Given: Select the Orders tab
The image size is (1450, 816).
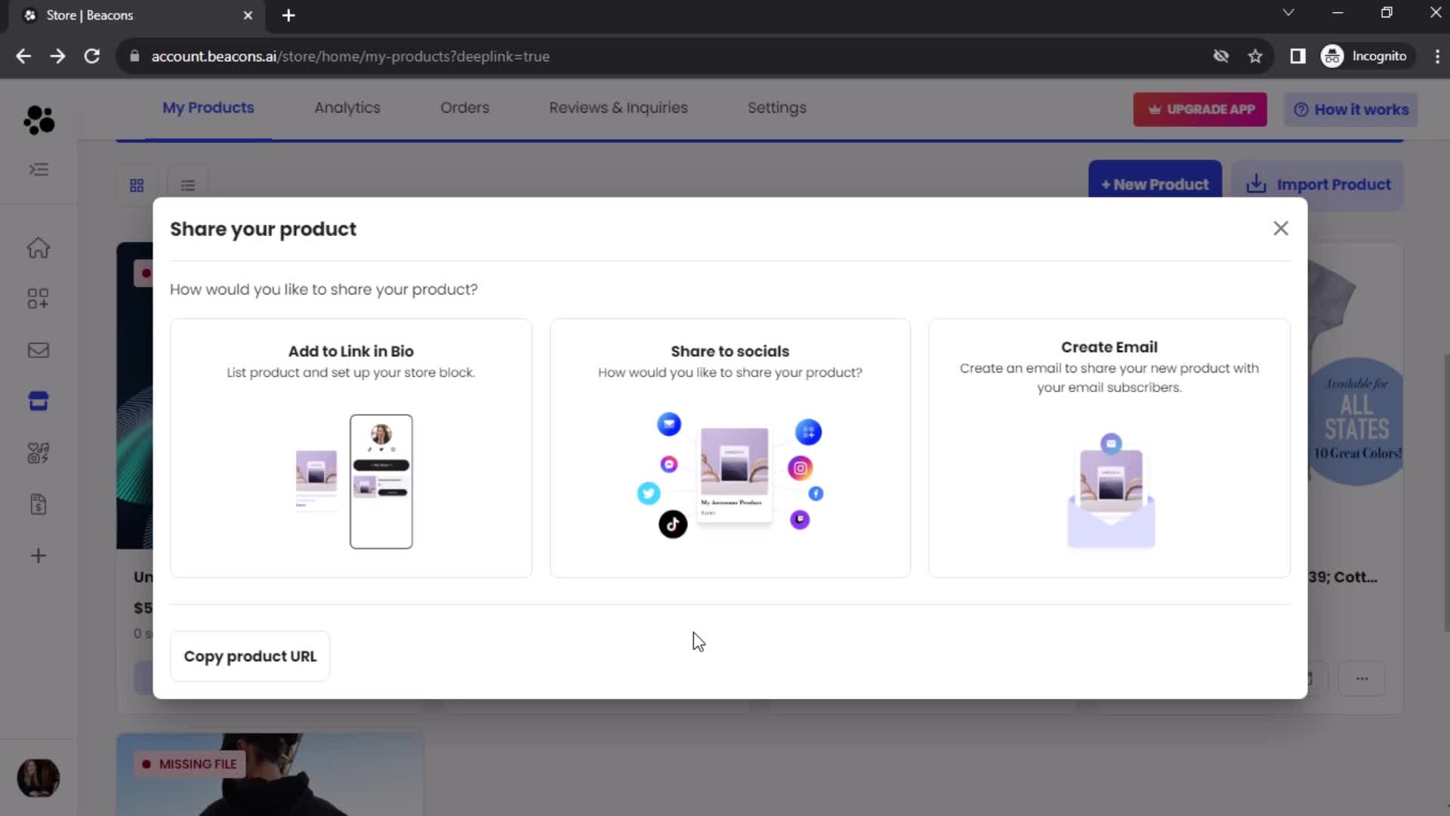Looking at the screenshot, I should coord(464,107).
